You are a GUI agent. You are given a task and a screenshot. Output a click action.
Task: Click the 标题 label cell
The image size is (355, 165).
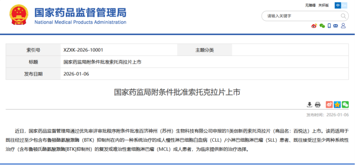pos(33,62)
